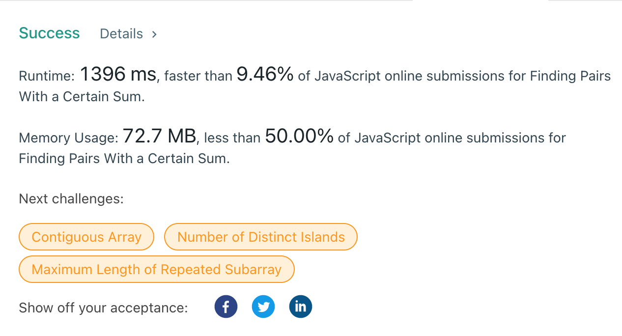
Task: Expand the chevron arrow beside Details
Action: pos(154,34)
